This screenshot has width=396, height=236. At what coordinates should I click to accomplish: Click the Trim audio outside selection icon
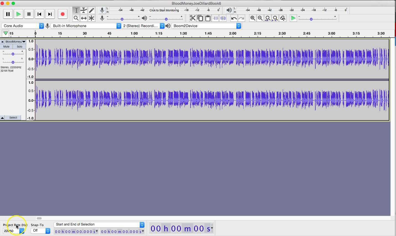point(216,18)
